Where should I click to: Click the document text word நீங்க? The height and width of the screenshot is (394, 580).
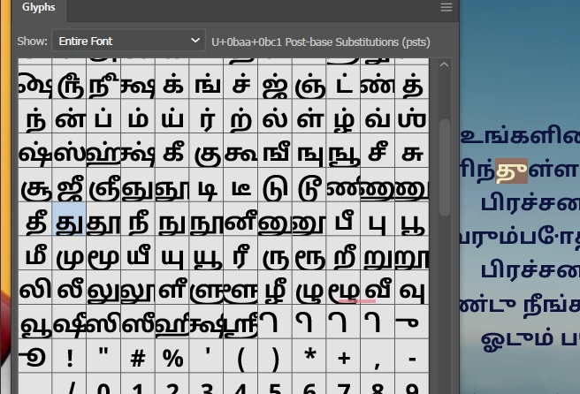pos(552,306)
